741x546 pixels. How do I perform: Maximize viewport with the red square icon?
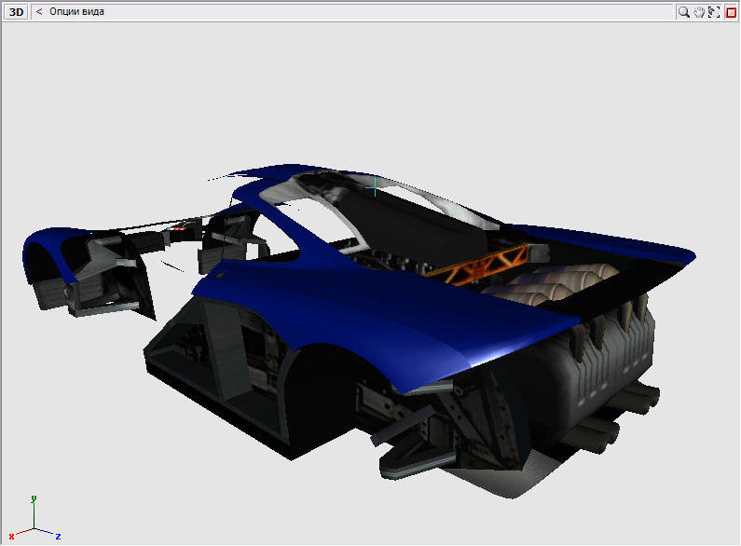[x=731, y=12]
